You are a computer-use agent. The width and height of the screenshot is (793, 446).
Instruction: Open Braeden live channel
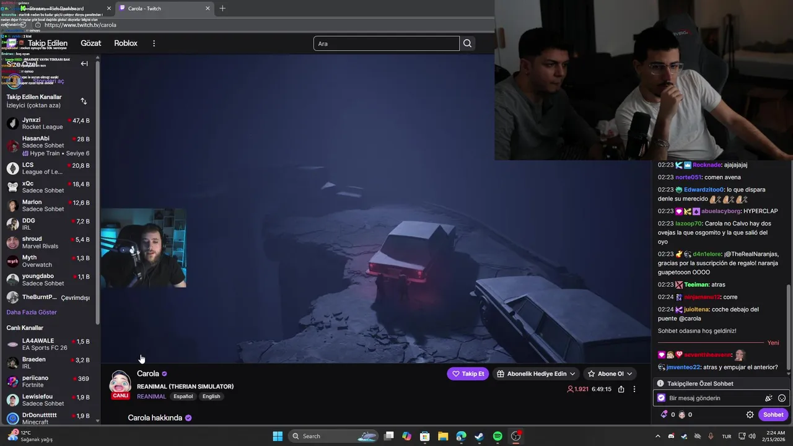click(x=50, y=363)
